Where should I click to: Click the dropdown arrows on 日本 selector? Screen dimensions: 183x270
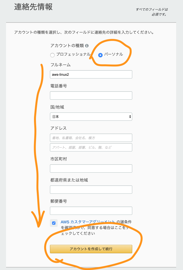(x=130, y=117)
